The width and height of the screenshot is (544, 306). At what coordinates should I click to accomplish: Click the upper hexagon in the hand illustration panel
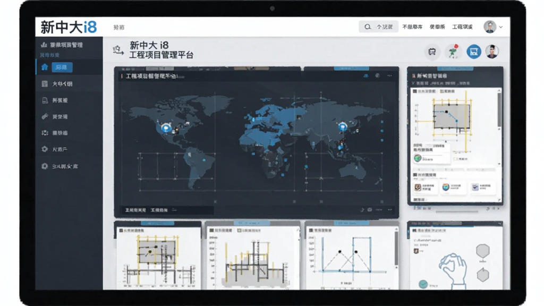(x=482, y=251)
